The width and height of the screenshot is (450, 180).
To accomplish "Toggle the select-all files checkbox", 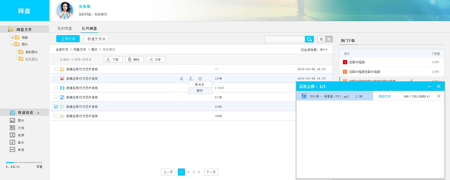I will tap(56, 59).
